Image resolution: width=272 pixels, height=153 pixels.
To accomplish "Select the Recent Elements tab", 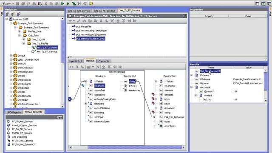I will (34, 112).
